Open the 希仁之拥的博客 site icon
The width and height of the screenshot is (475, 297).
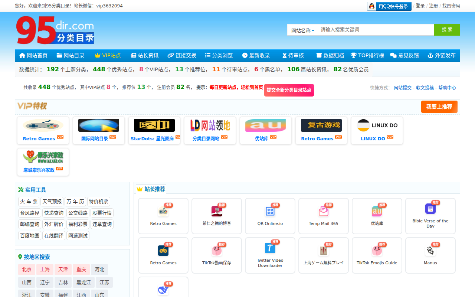pyautogui.click(x=217, y=211)
